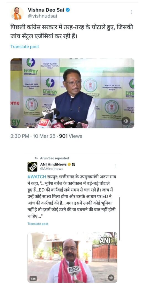Translate the ANI_HindiNews post
Image resolution: width=141 pixels, height=284 pixels.
pos(38,224)
